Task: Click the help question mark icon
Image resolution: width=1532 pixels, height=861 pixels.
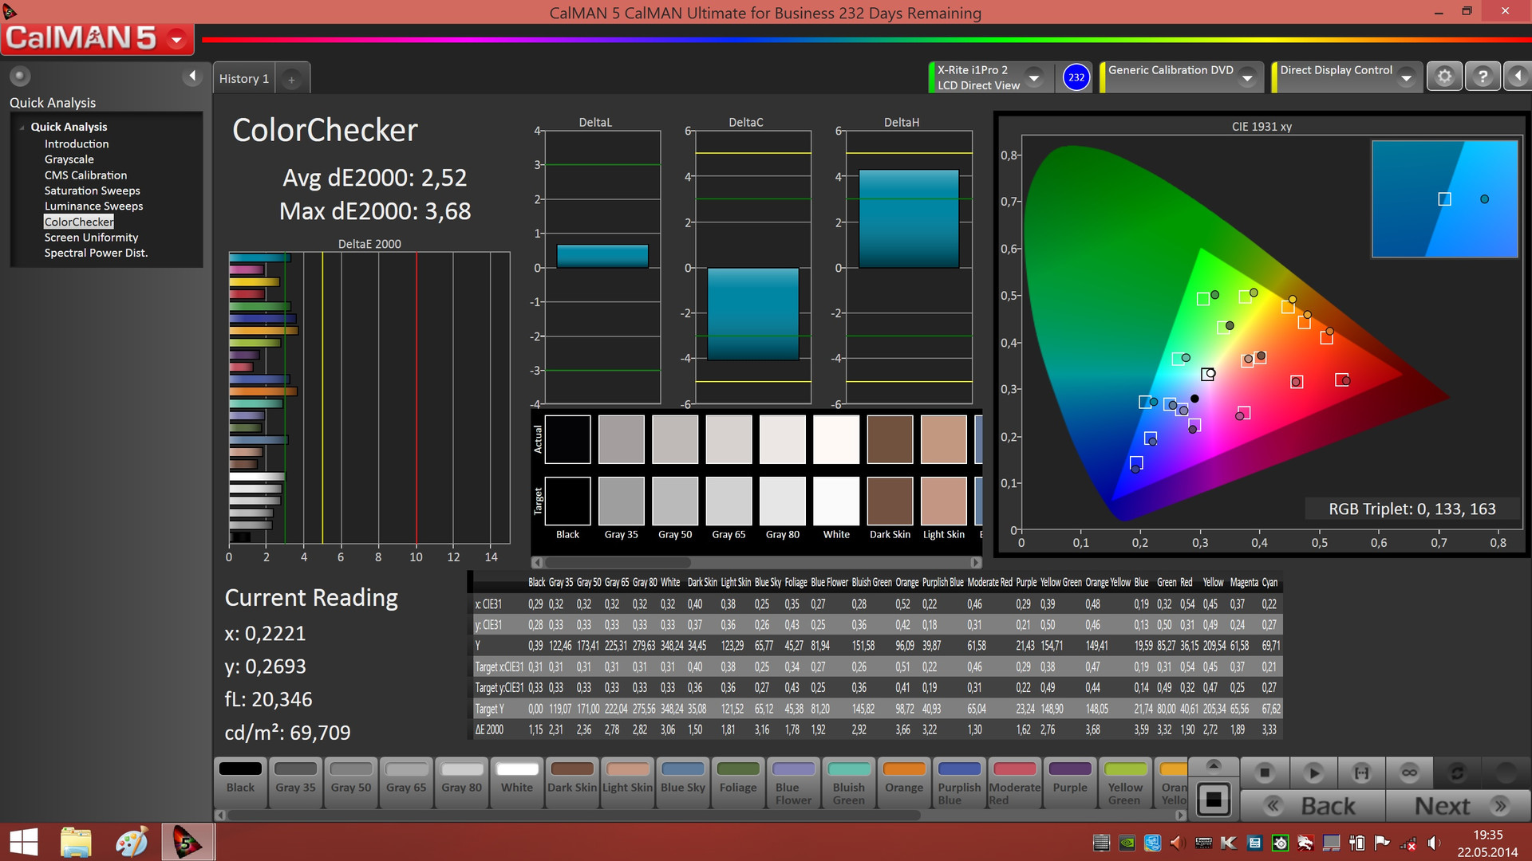Action: [1483, 77]
